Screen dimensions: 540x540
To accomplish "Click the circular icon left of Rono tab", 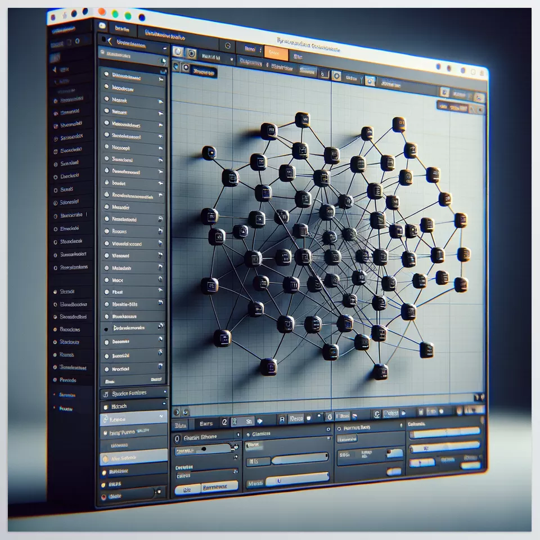I will pyautogui.click(x=228, y=46).
